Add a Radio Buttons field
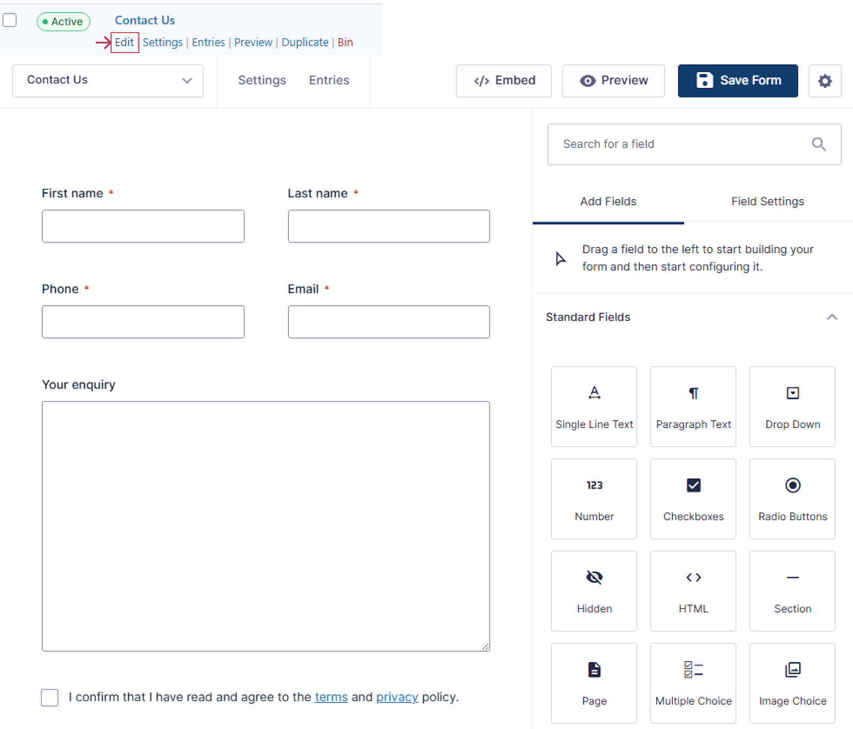Screen dimensions: 853x729 tap(792, 499)
